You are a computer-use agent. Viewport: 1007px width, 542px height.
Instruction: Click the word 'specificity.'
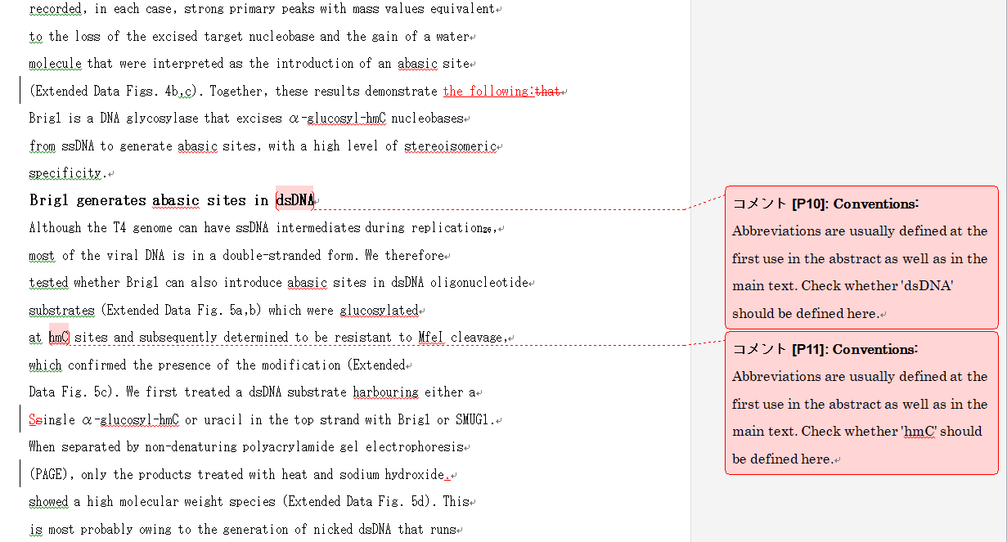pyautogui.click(x=68, y=172)
